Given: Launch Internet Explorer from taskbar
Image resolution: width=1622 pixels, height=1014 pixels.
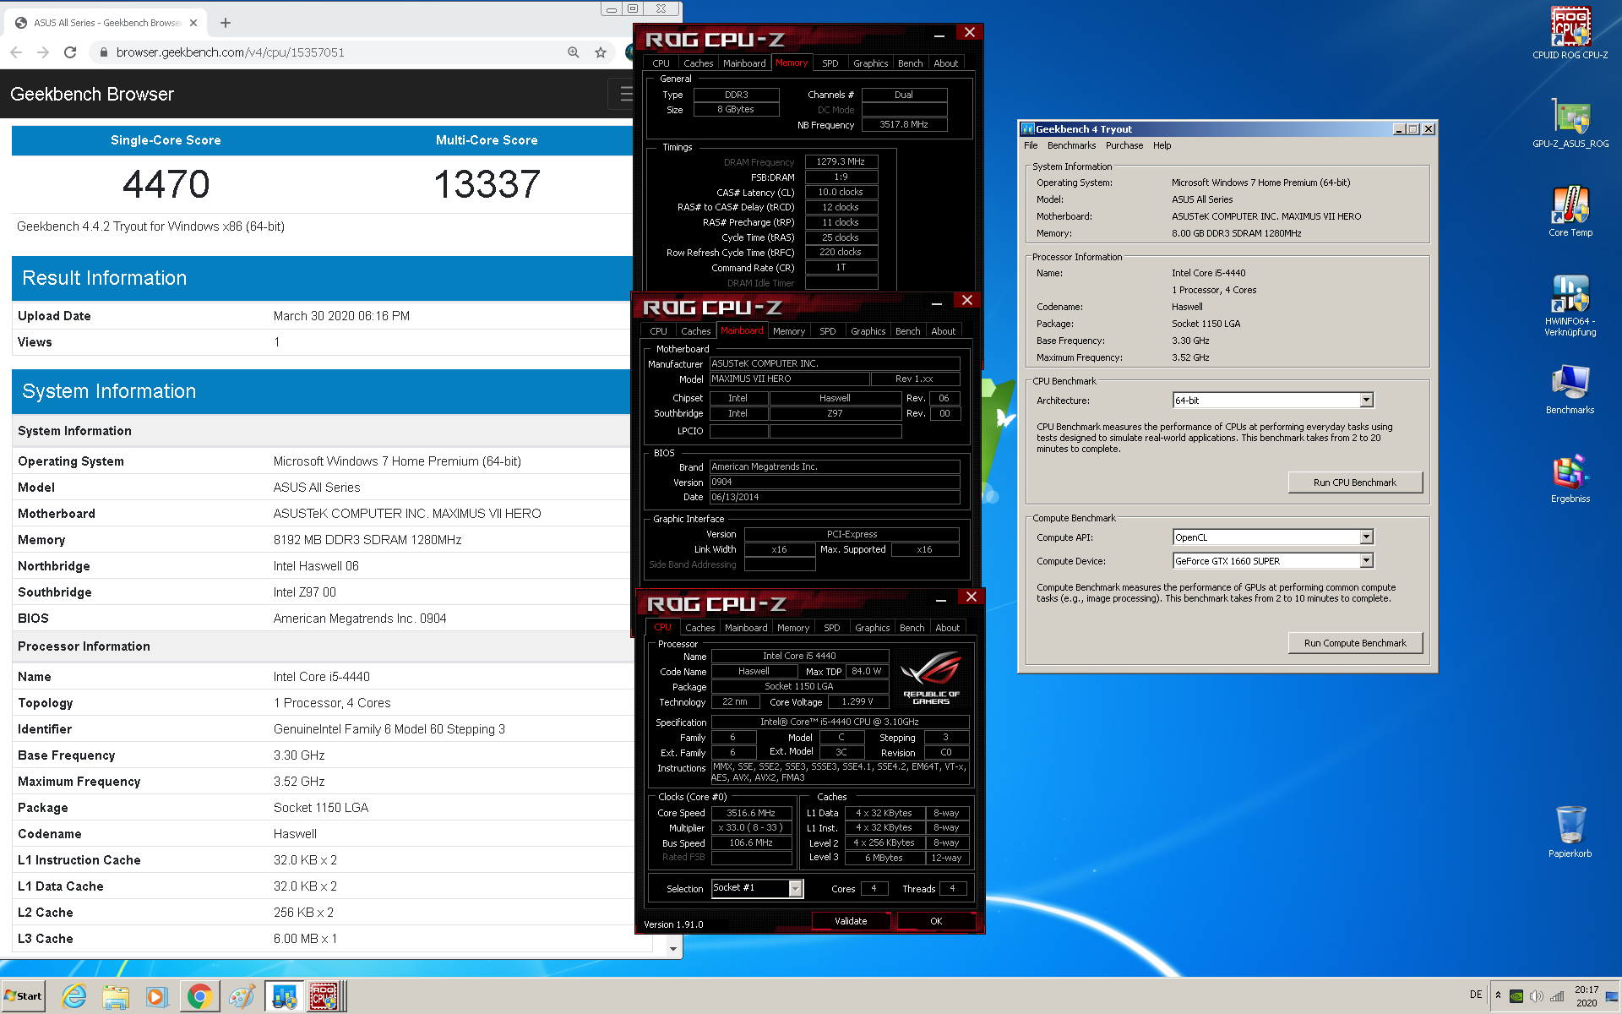Looking at the screenshot, I should click(74, 997).
